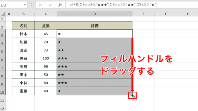Click the Select All corner triangle
The width and height of the screenshot is (198, 111).
3,14
